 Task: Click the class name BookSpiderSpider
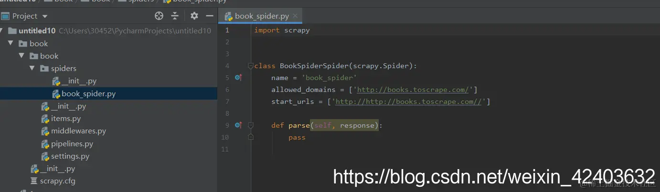314,66
